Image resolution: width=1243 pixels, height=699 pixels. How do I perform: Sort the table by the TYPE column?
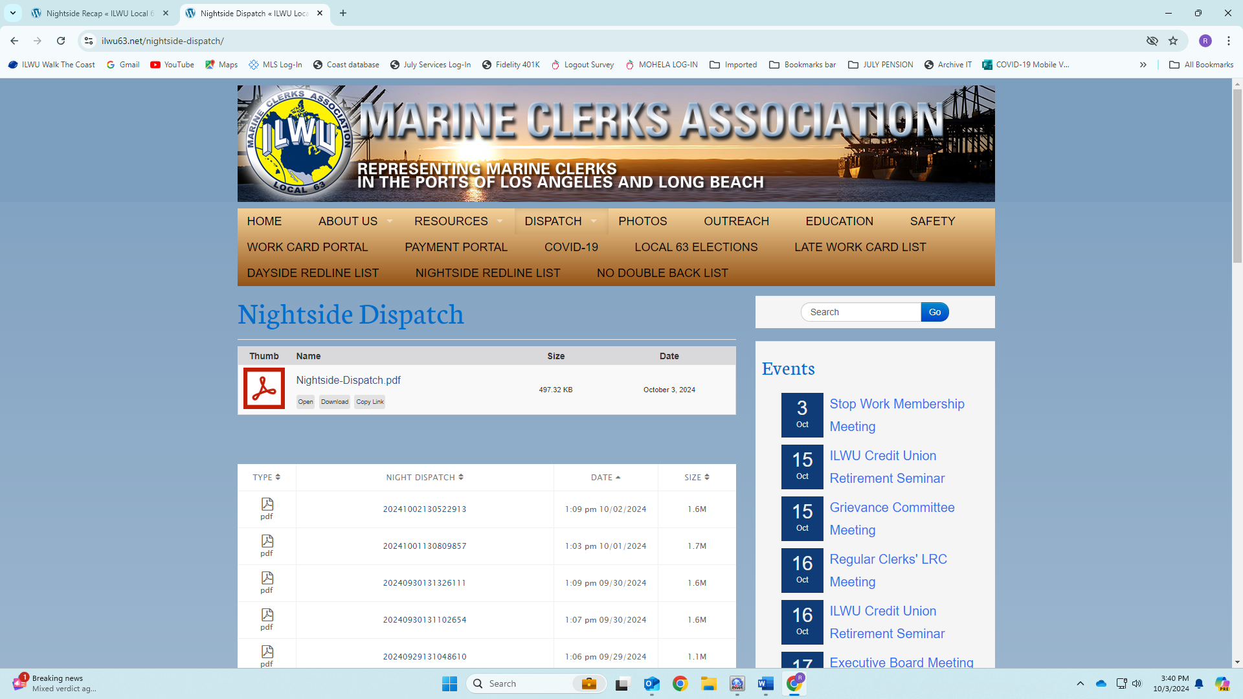(267, 477)
